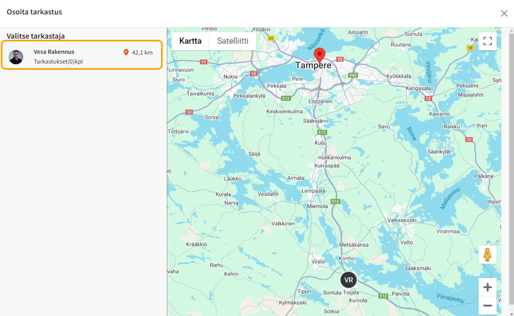Click the road 58 shield
The height and width of the screenshot is (316, 514).
470,48
